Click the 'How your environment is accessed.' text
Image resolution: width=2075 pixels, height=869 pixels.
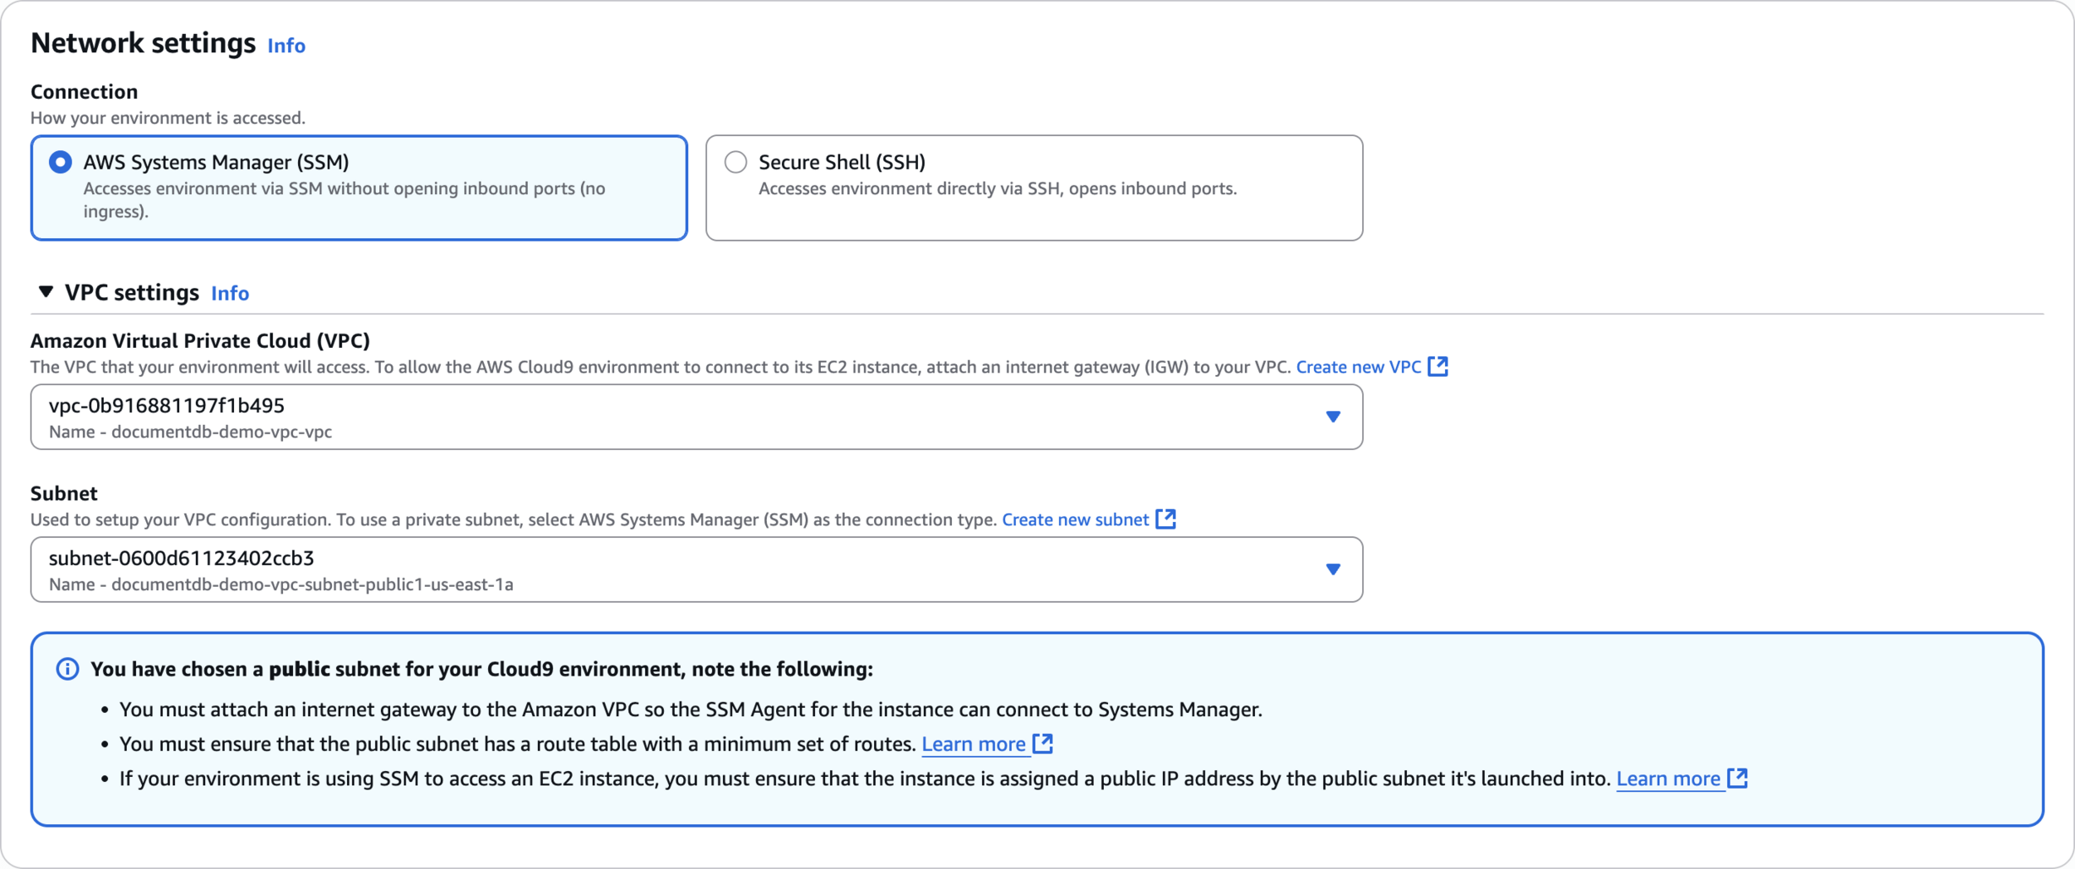pos(168,118)
